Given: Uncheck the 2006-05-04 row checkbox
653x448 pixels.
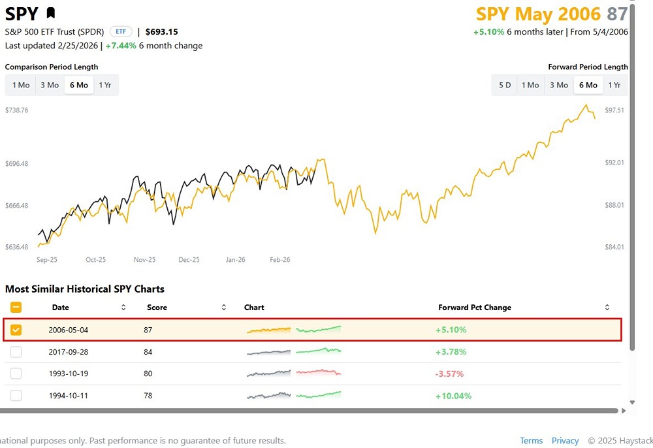Looking at the screenshot, I should (x=16, y=330).
